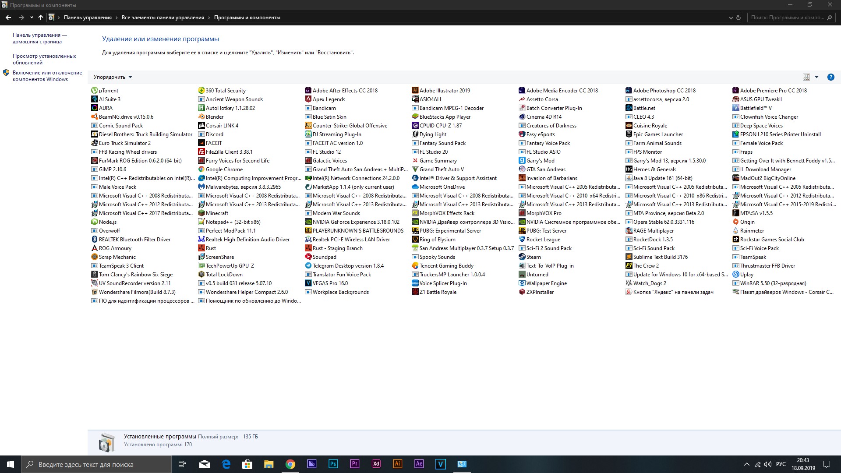The width and height of the screenshot is (841, 473).
Task: Open Adobe Illustrator 2019 entry
Action: click(x=444, y=90)
